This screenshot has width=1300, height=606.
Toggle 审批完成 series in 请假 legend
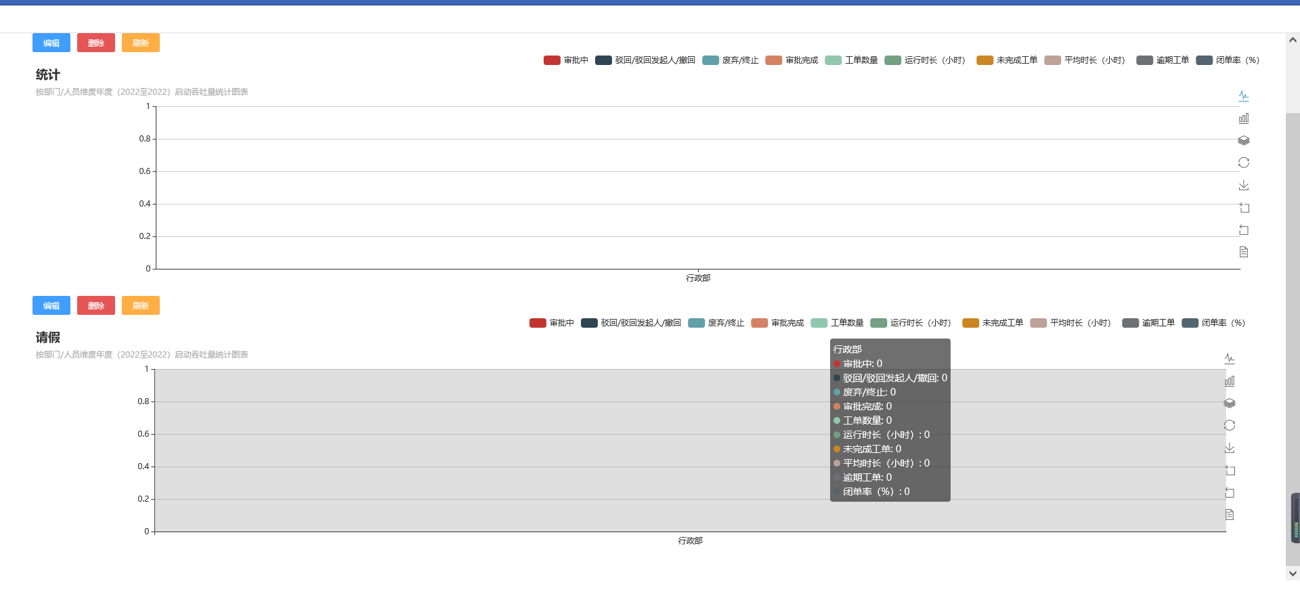coord(778,323)
